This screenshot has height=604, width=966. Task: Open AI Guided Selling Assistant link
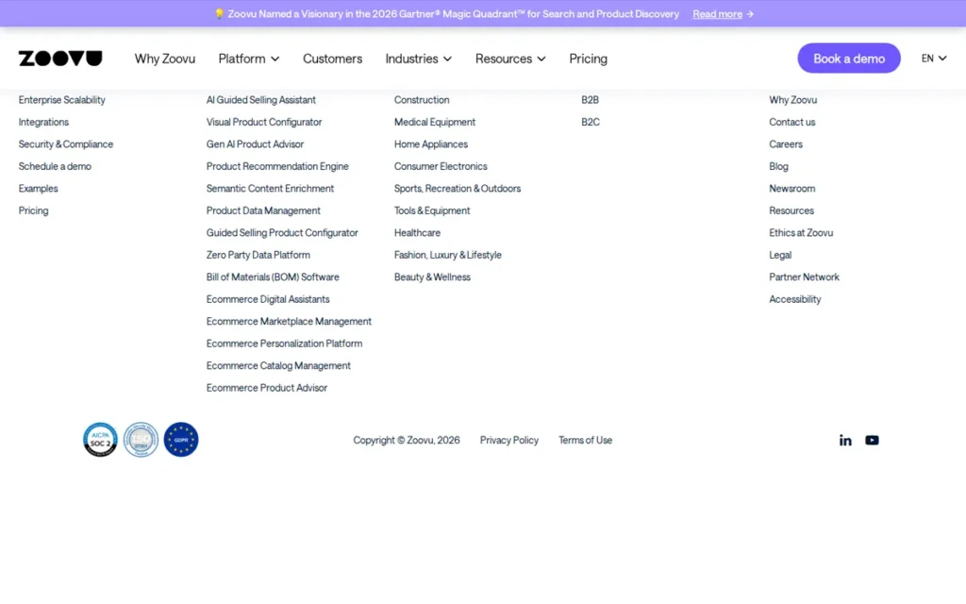point(260,100)
